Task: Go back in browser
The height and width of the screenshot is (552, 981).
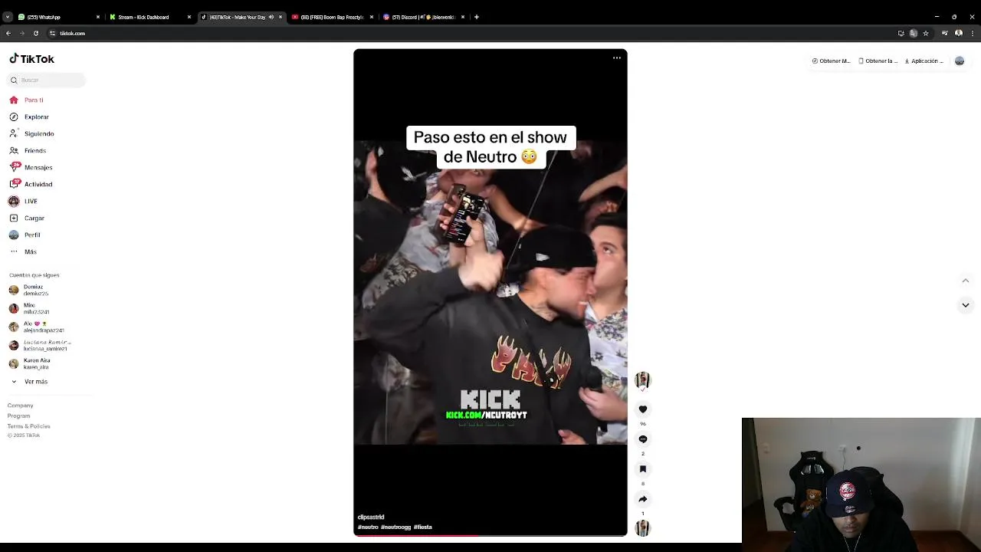Action: 8,33
